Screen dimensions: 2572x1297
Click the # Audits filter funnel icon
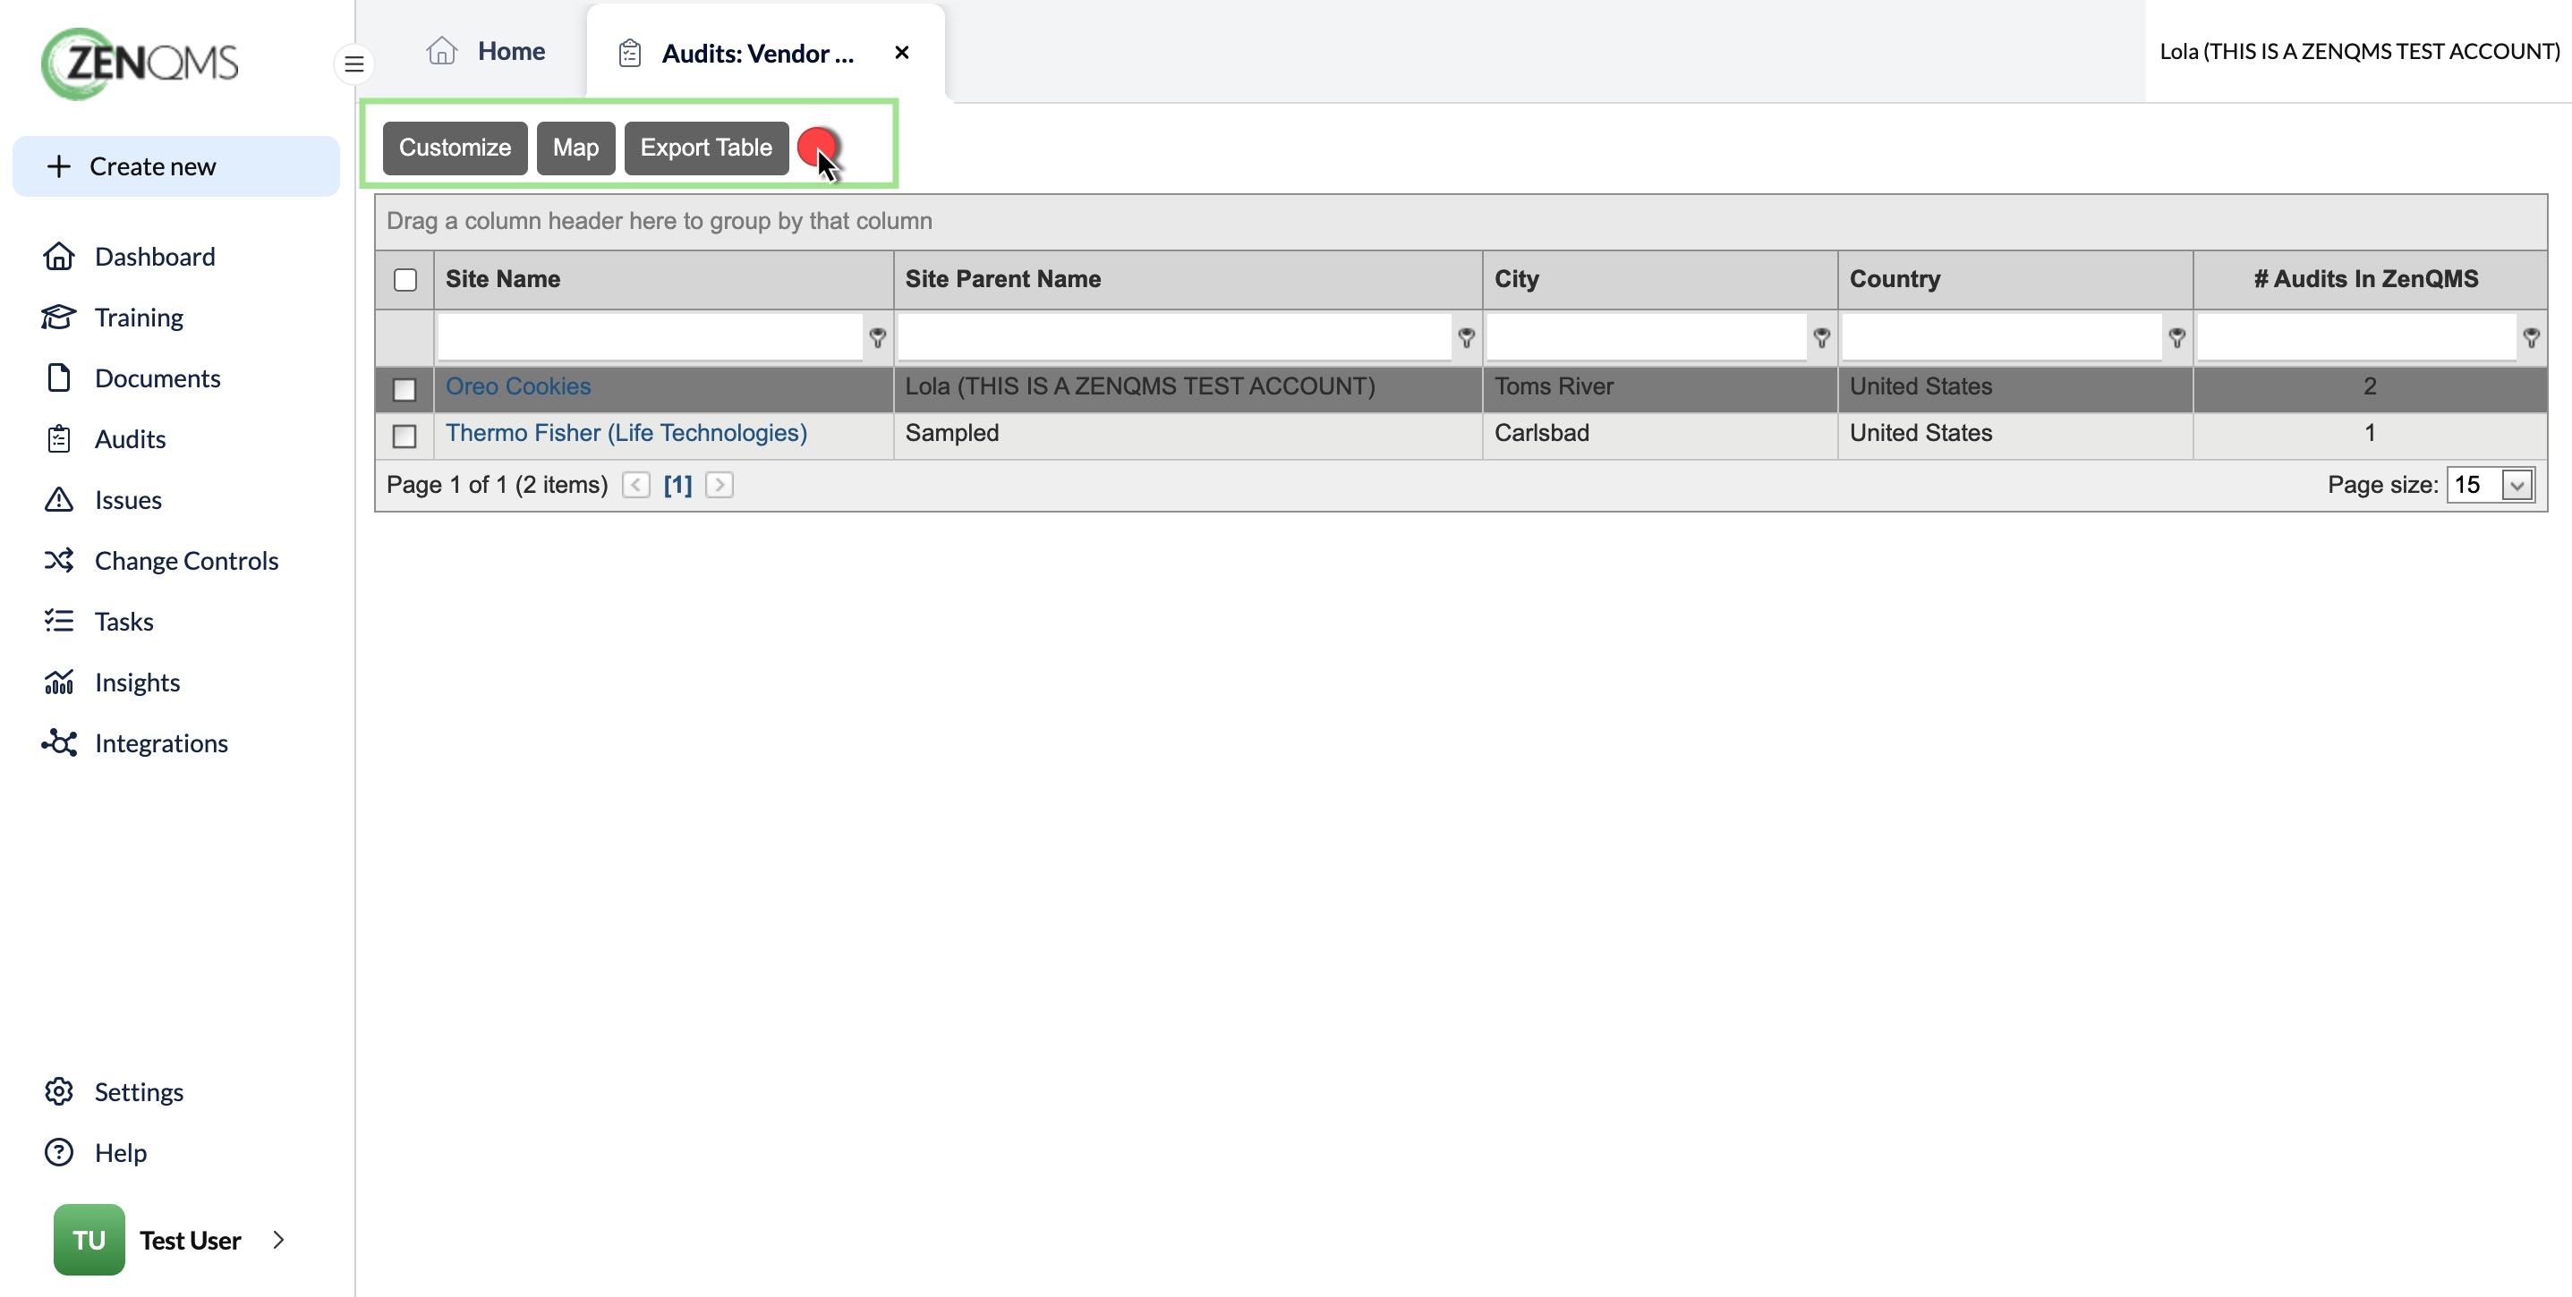2532,338
